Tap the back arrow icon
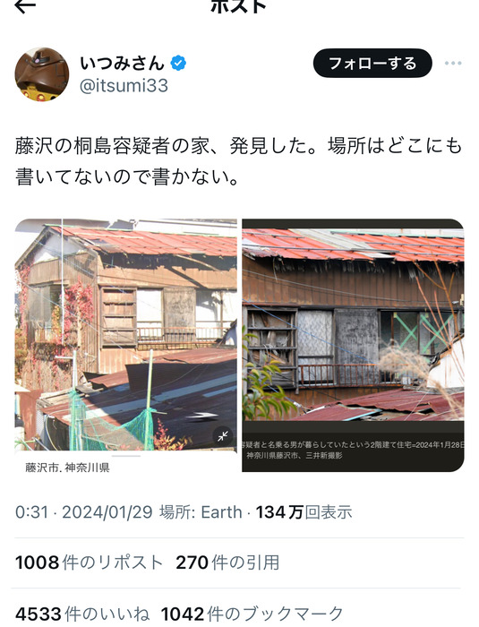Image resolution: width=479 pixels, height=627 pixels. [x=25, y=4]
